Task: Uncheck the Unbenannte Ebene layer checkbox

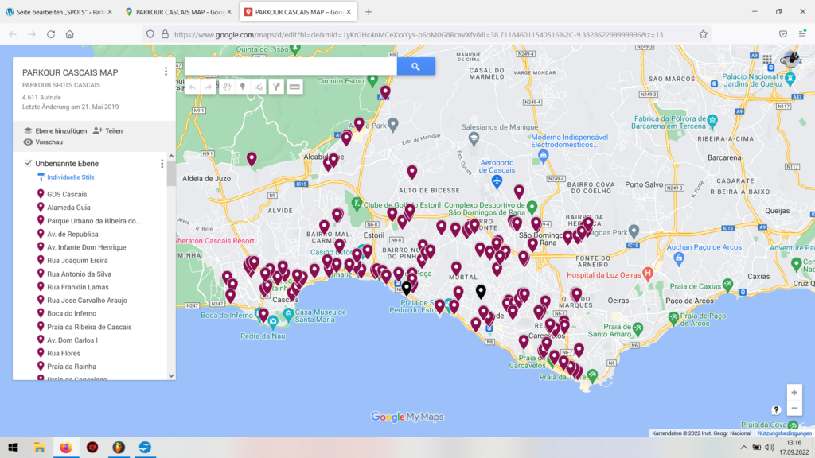Action: 27,164
